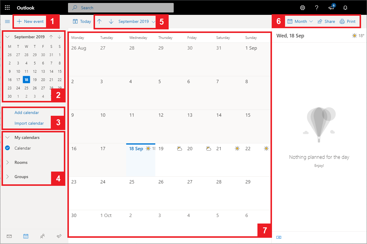Collapse My calendars section

8,137
